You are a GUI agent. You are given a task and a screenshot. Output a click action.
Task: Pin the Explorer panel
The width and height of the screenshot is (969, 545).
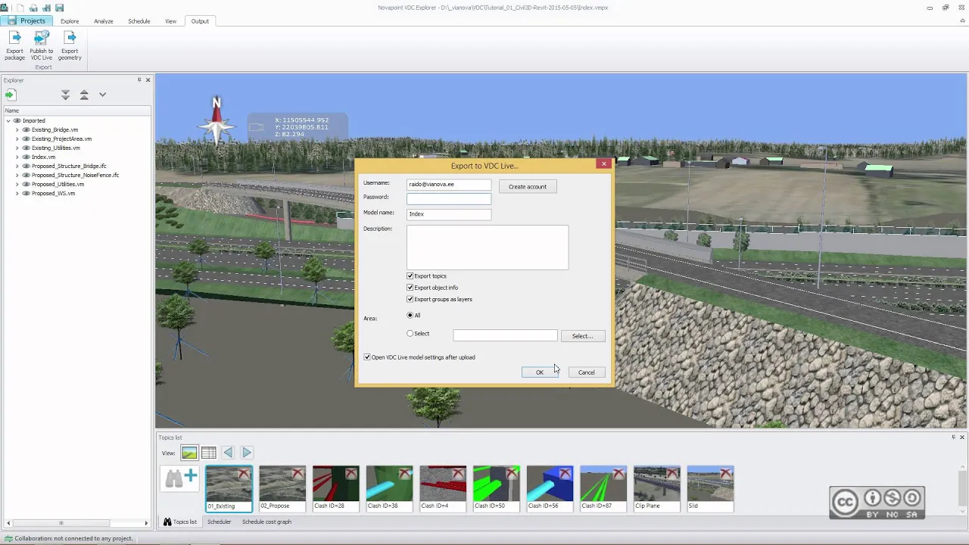[139, 80]
